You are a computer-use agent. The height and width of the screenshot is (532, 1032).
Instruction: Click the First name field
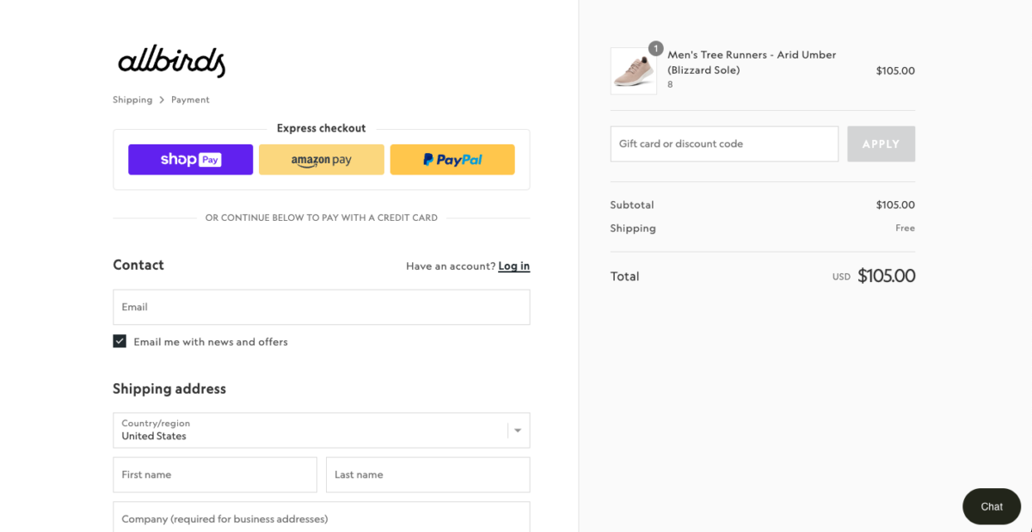215,474
